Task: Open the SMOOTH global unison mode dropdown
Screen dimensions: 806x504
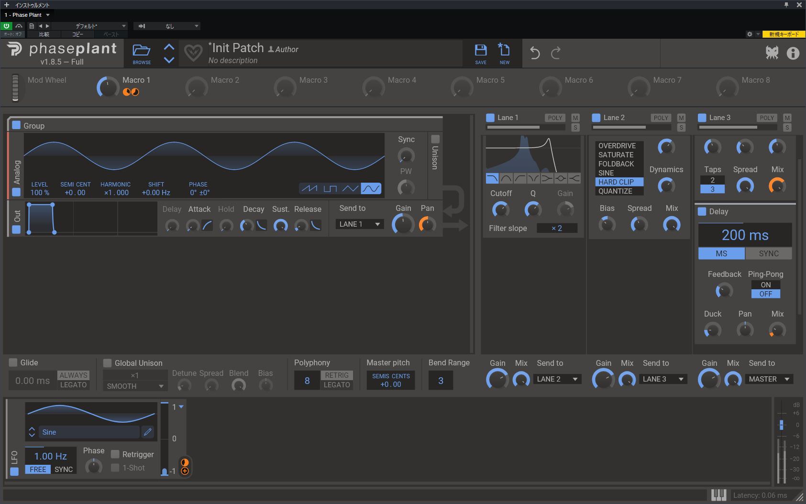Action: click(135, 386)
